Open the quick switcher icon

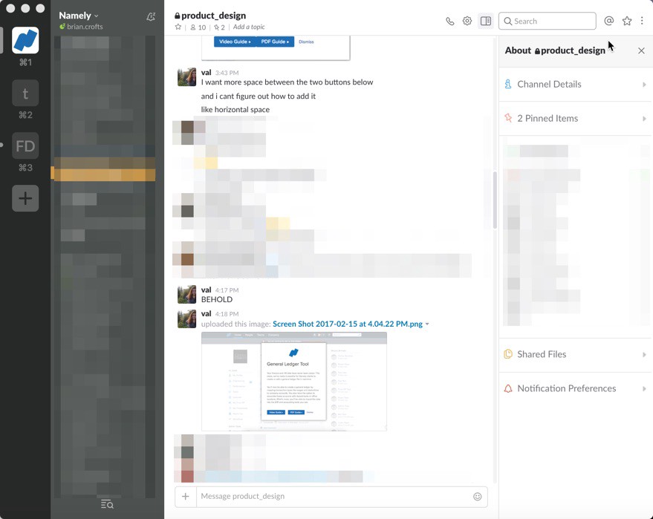(107, 504)
